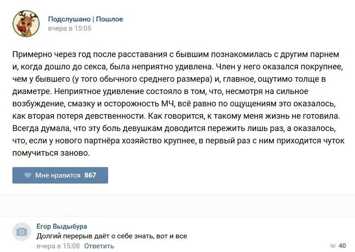Click the comment's 40 likes count
Screen dimensions: 355x252
pyautogui.click(x=342, y=246)
